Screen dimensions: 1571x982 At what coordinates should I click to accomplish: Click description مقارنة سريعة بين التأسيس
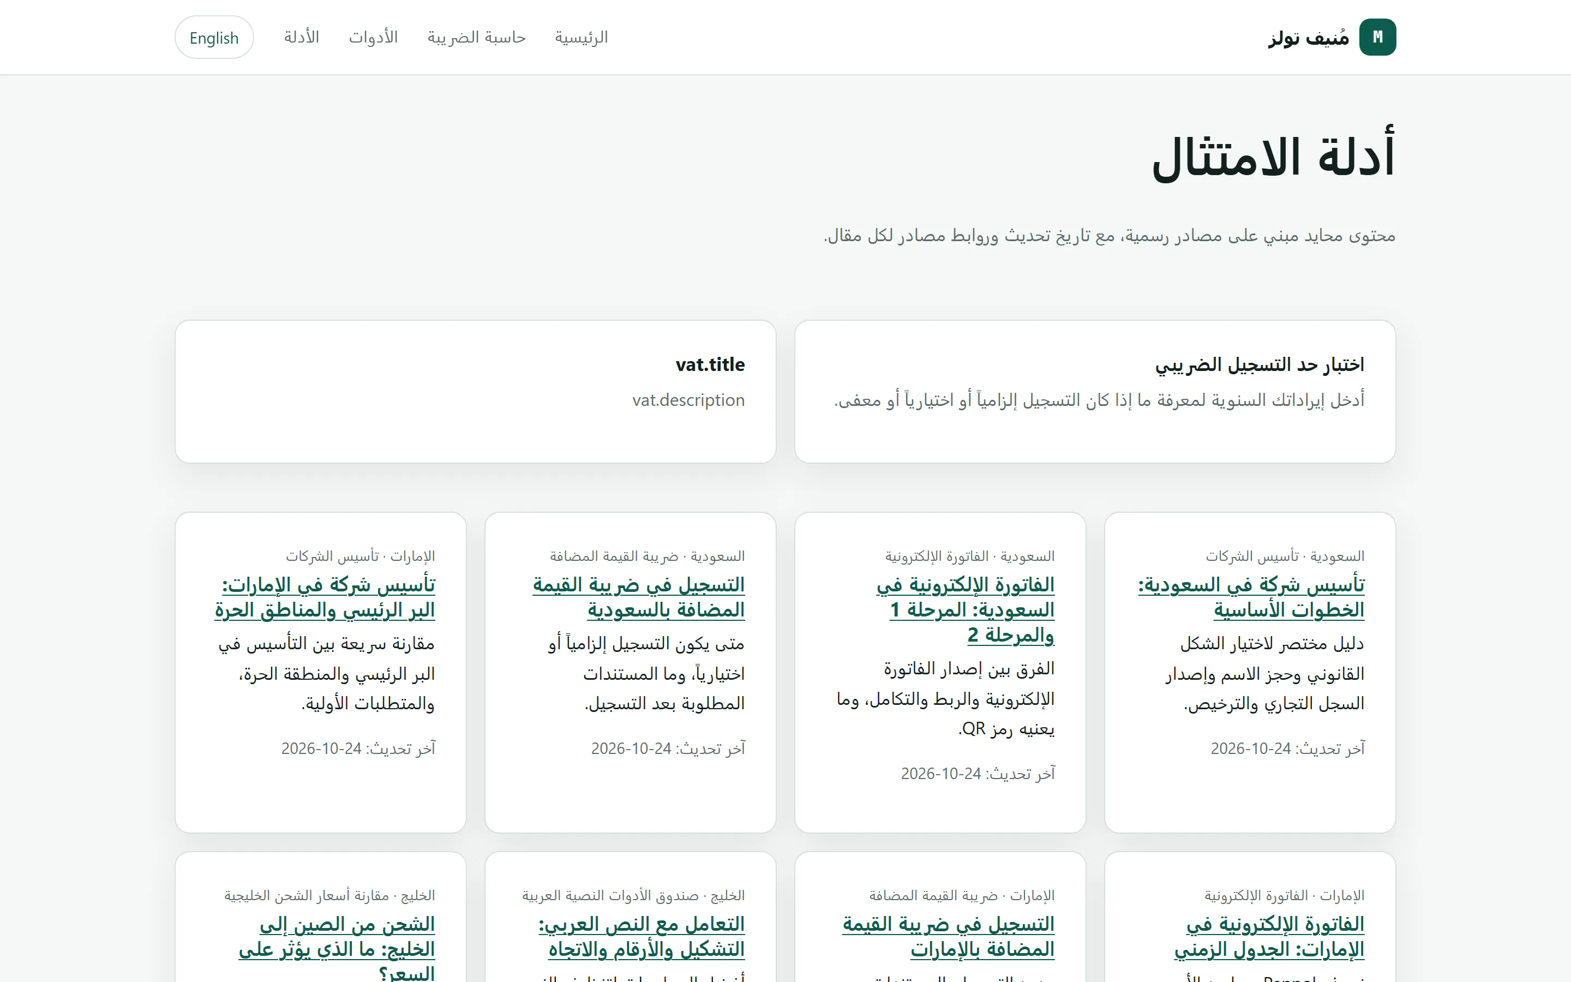[x=327, y=674]
